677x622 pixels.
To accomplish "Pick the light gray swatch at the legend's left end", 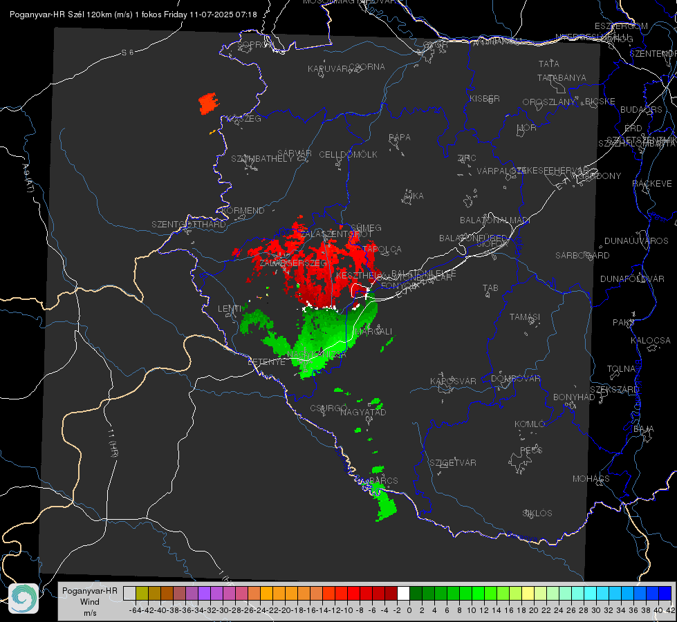I will click(x=129, y=593).
